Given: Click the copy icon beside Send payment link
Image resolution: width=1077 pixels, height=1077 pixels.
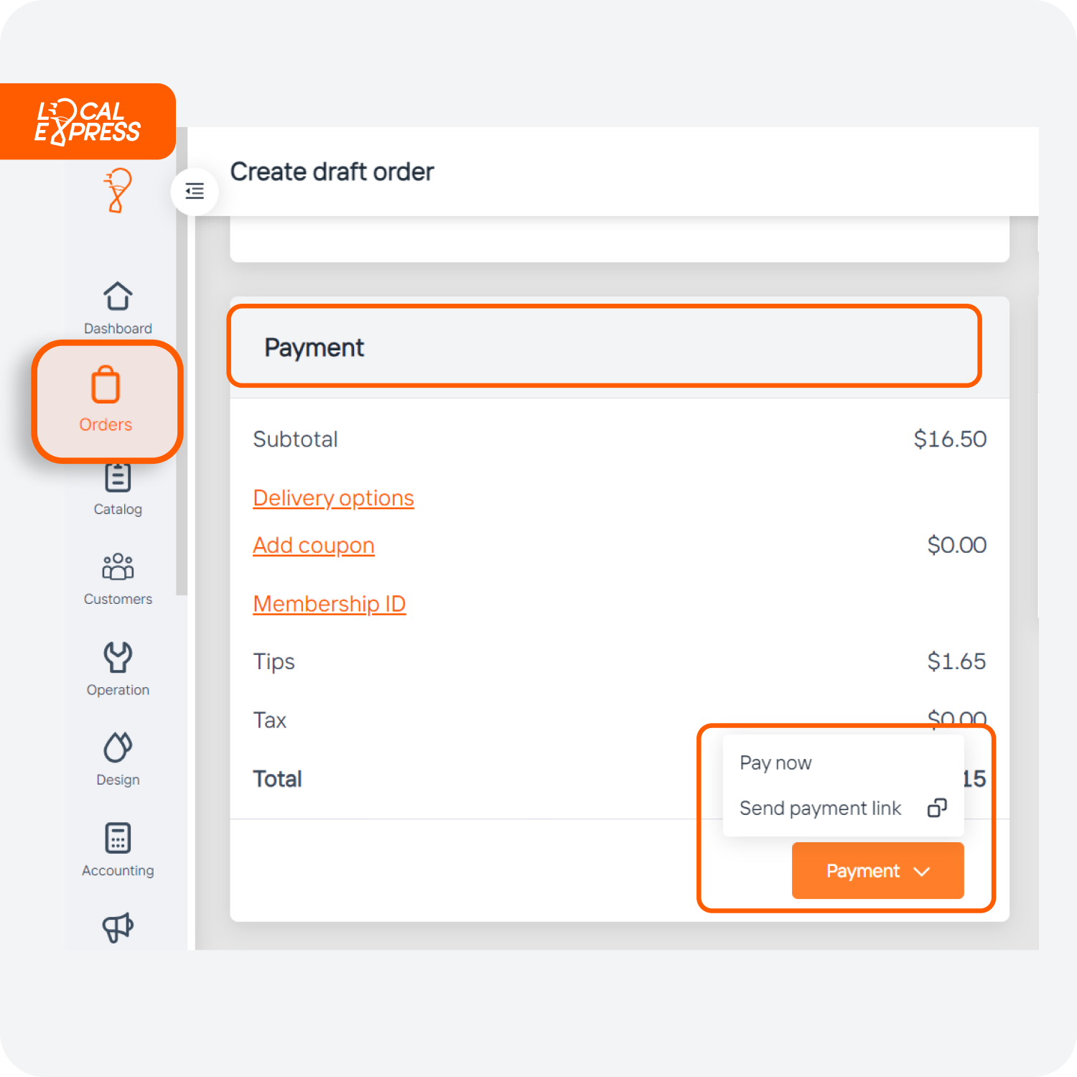Looking at the screenshot, I should (x=937, y=808).
